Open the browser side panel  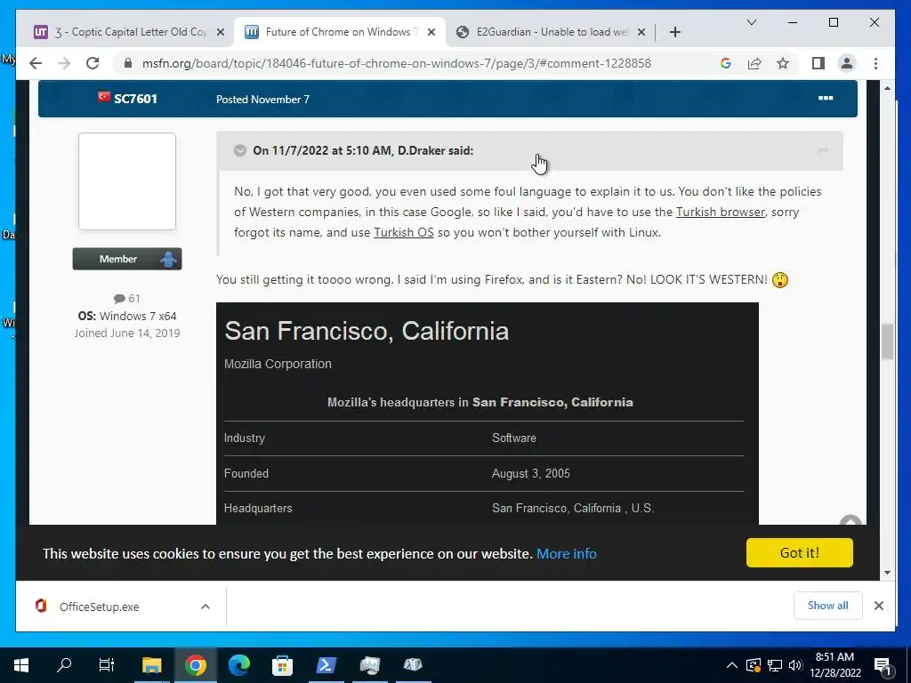818,63
